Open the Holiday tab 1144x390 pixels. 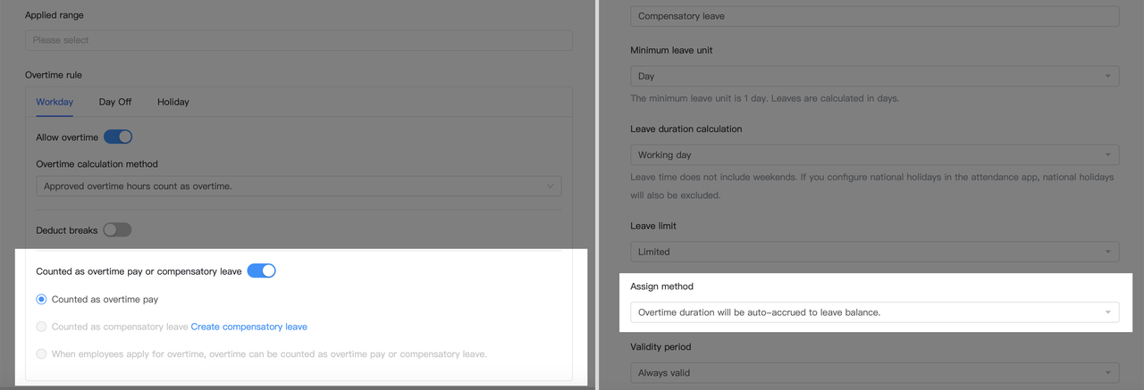click(173, 102)
